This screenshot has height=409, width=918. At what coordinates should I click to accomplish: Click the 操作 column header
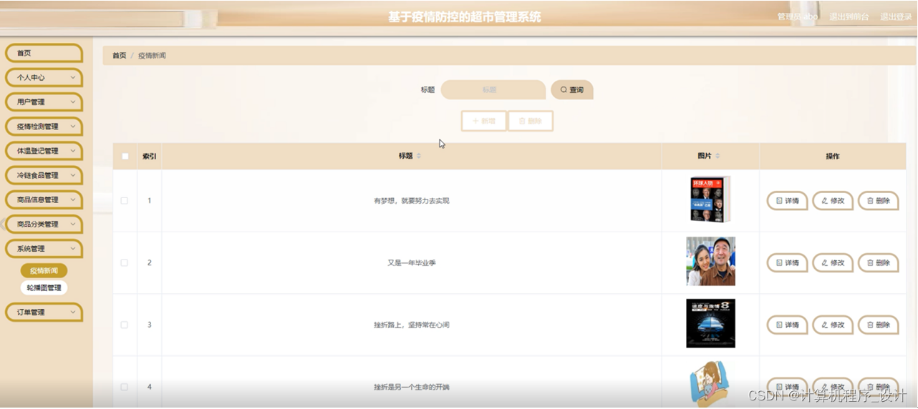point(832,156)
